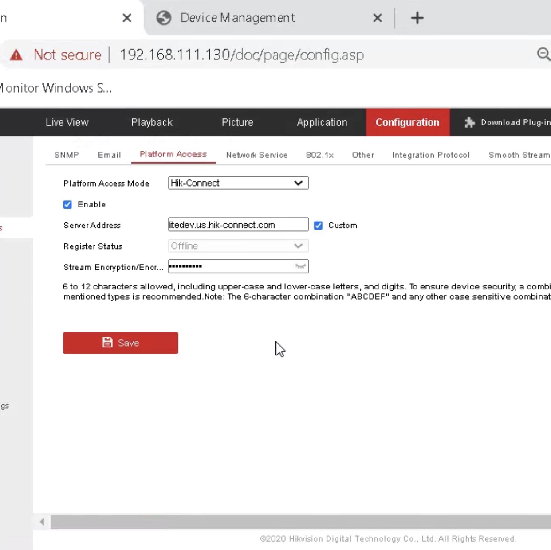This screenshot has width=551, height=550.
Task: Toggle the Custom server address checkbox
Action: 318,226
